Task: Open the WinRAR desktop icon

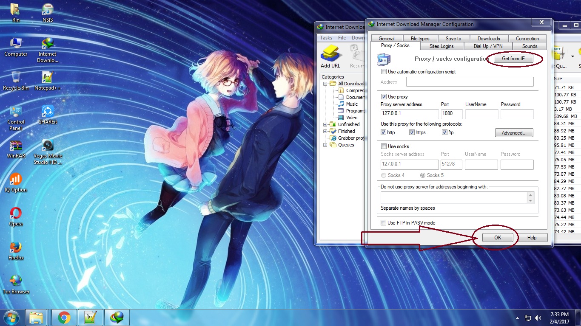Action: pyautogui.click(x=16, y=149)
